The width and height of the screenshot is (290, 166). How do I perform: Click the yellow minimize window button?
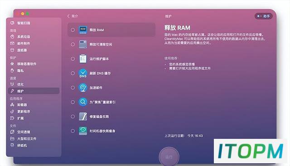pos(23,14)
